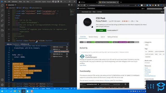Reload the browser page
Image resolution: width=166 pixels, height=93 pixels.
point(84,5)
